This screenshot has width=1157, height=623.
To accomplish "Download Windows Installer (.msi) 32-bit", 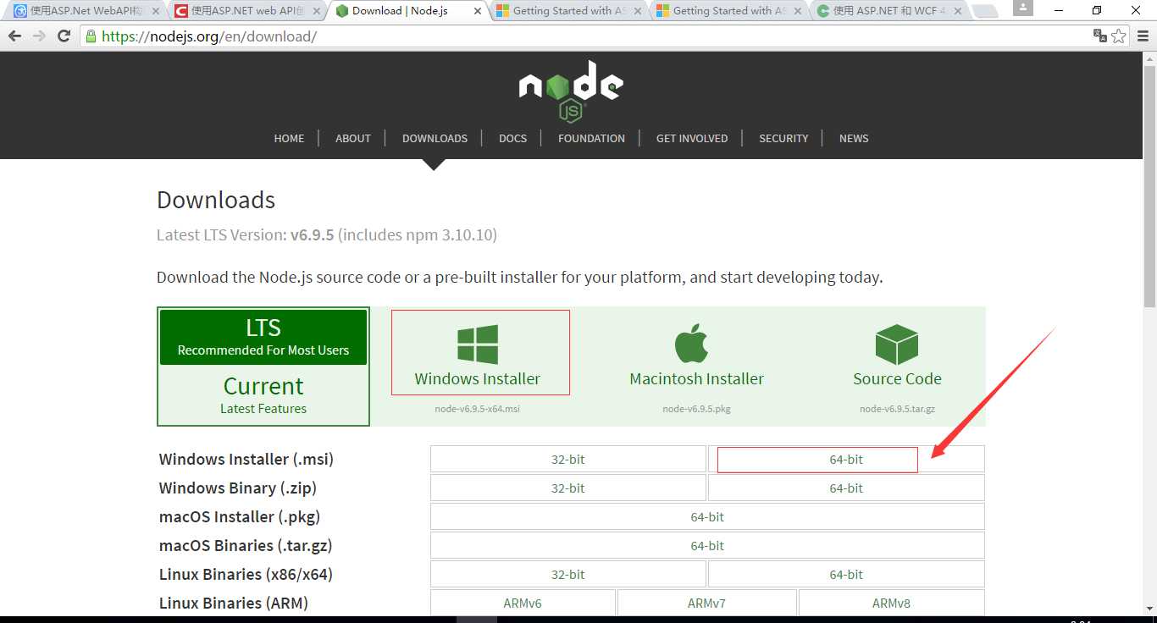I will click(x=567, y=459).
